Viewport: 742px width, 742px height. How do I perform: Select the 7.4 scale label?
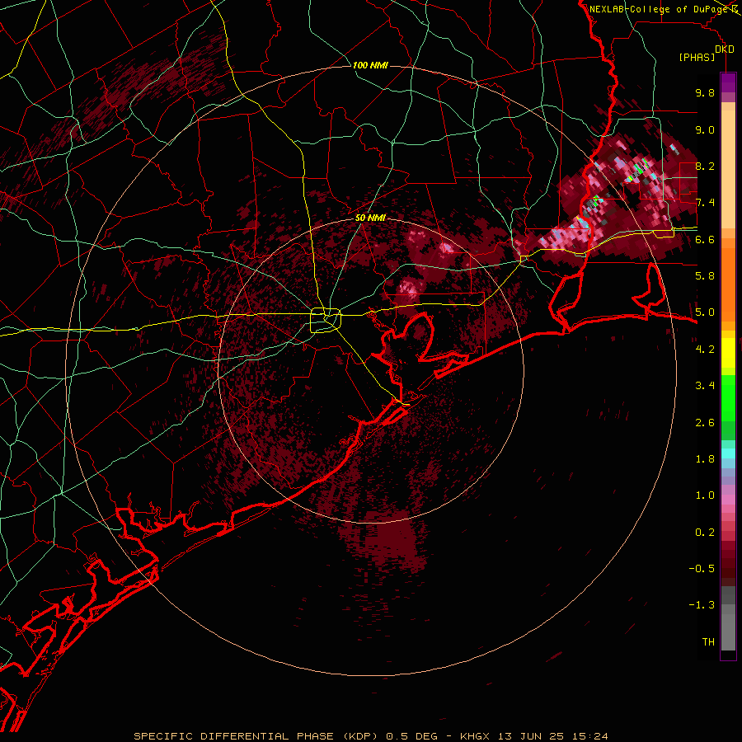705,203
